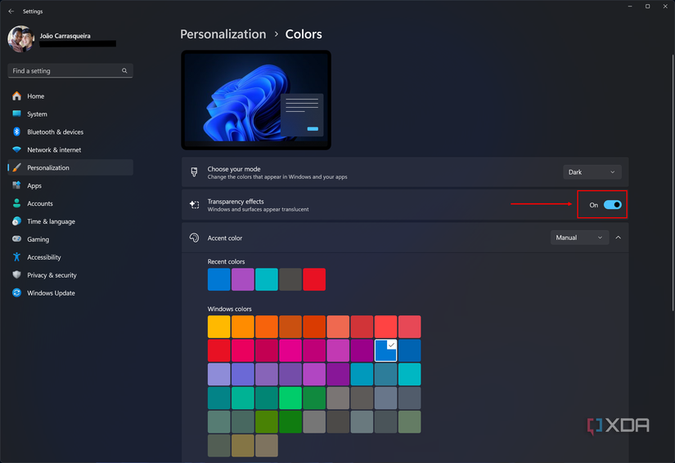Click the back arrow in the Settings title bar

(x=11, y=11)
